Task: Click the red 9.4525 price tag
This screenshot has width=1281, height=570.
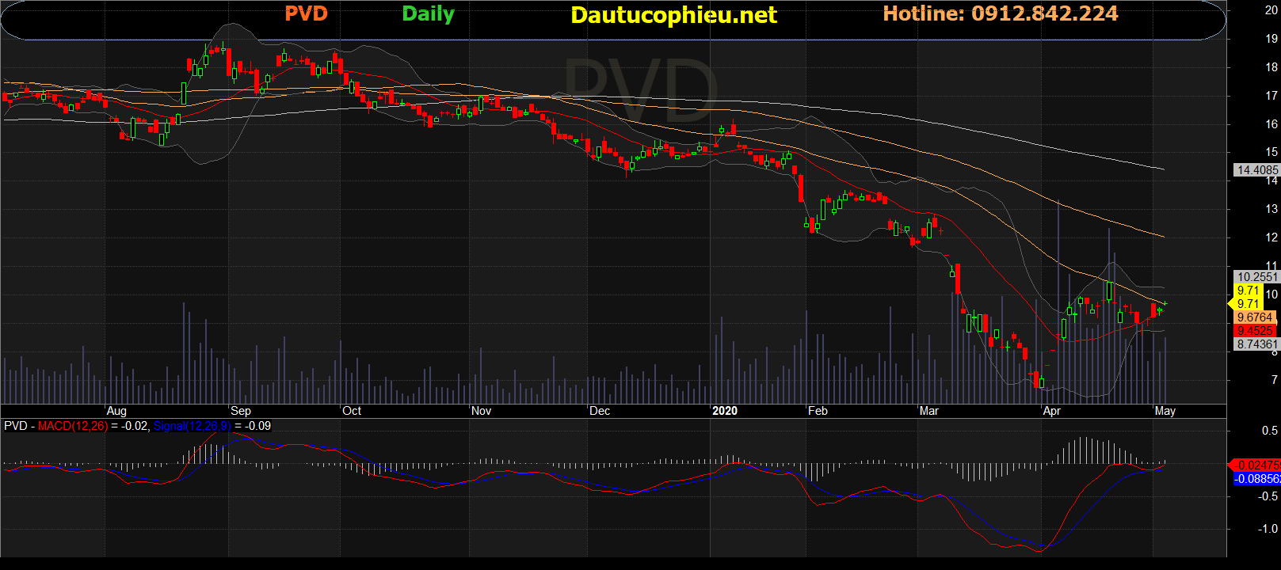Action: [1256, 331]
